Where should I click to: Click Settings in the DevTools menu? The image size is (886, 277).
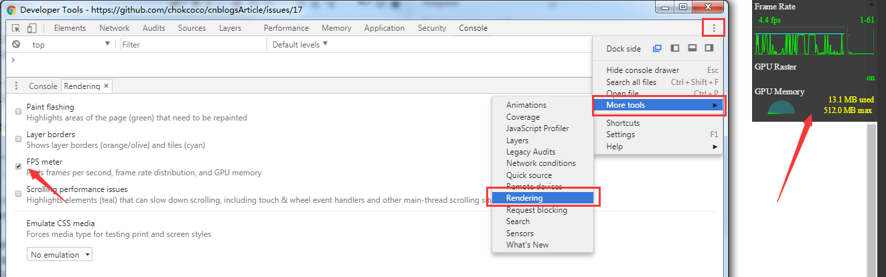pos(620,134)
